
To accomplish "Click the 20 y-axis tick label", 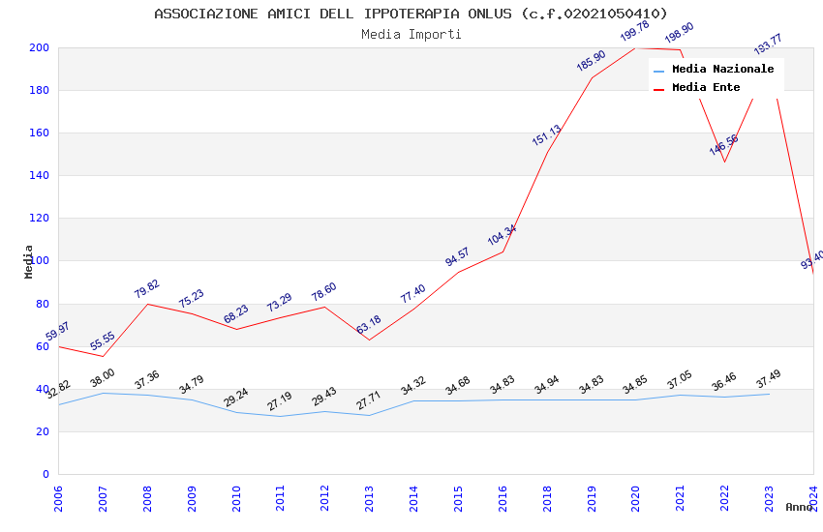I will [x=43, y=432].
